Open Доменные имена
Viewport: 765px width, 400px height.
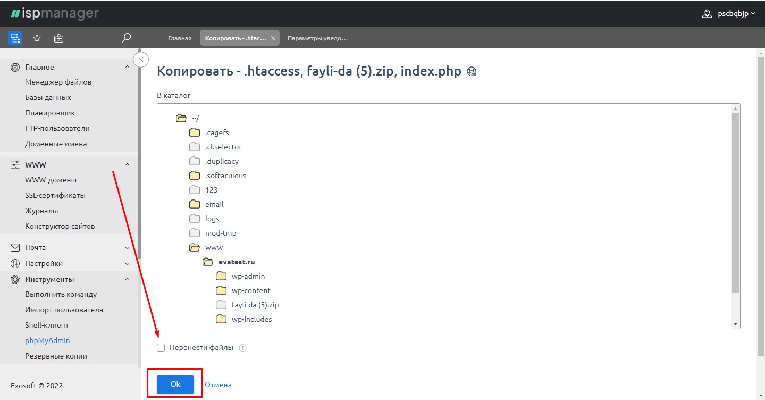coord(56,144)
